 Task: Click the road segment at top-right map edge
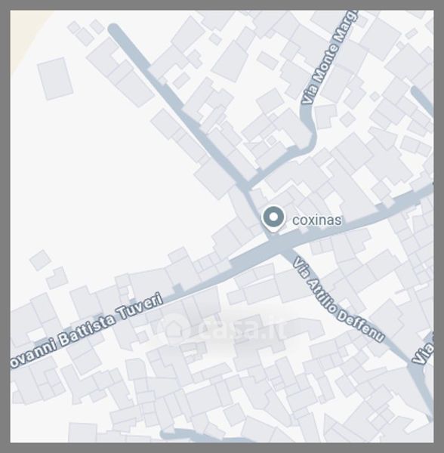coord(423,100)
